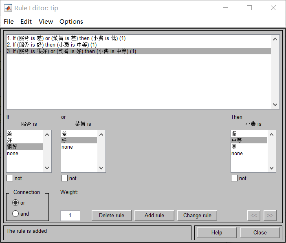Click the Add rule button
This screenshot has height=243, width=286.
coord(154,215)
